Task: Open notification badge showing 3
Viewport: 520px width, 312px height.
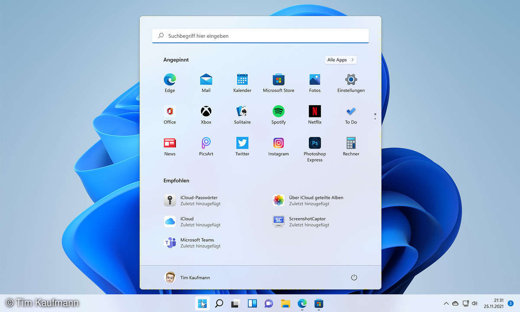Action: pos(511,303)
